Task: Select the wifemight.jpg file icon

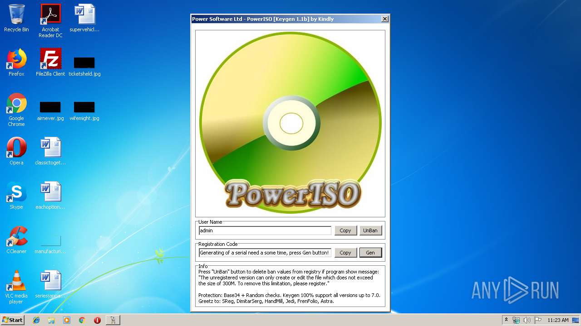Action: click(84, 111)
